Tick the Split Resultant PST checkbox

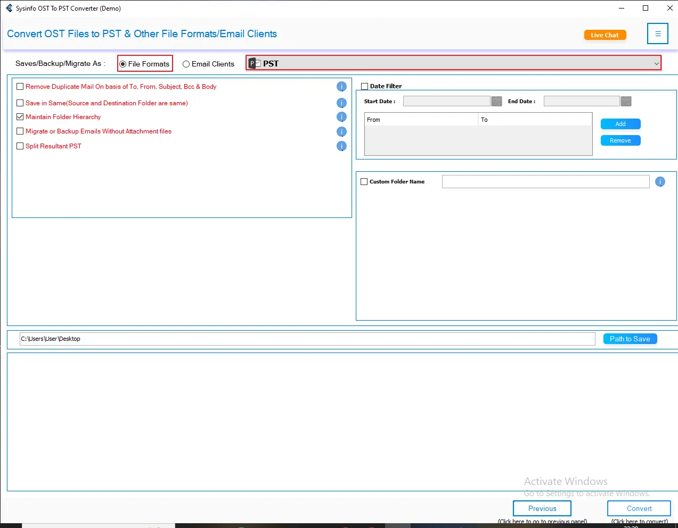click(x=20, y=146)
